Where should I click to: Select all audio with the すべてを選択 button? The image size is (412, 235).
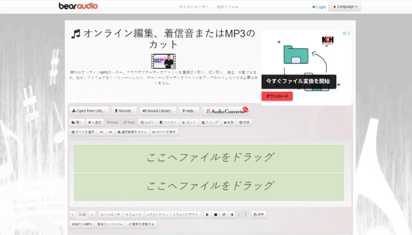pos(83,132)
